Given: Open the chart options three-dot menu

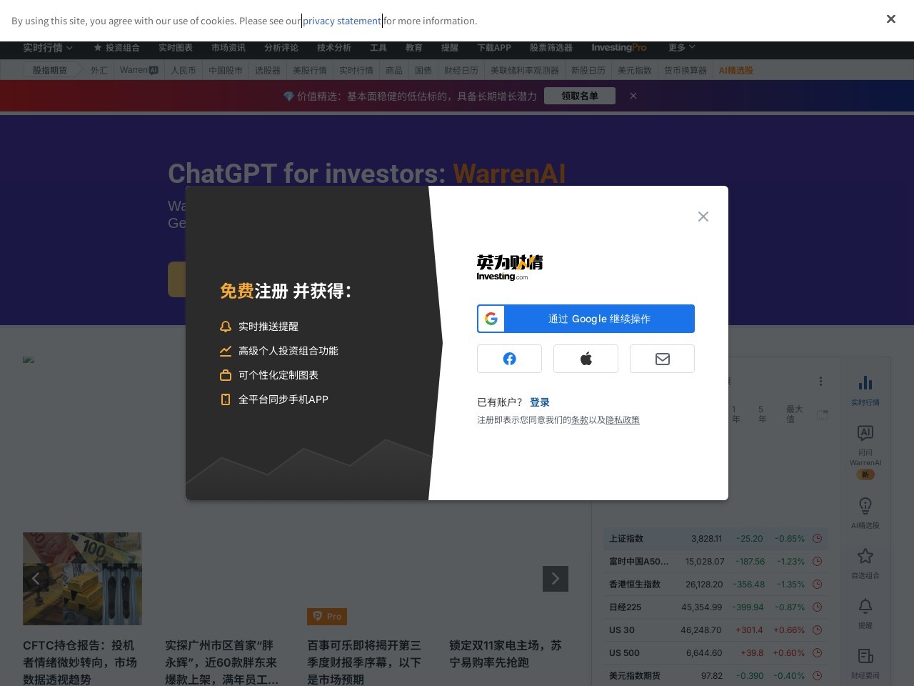Looking at the screenshot, I should coord(820,381).
